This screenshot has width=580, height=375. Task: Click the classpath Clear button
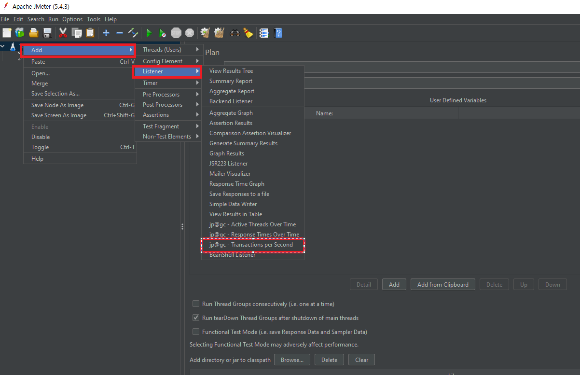361,360
